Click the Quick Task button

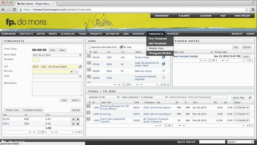pos(239,97)
